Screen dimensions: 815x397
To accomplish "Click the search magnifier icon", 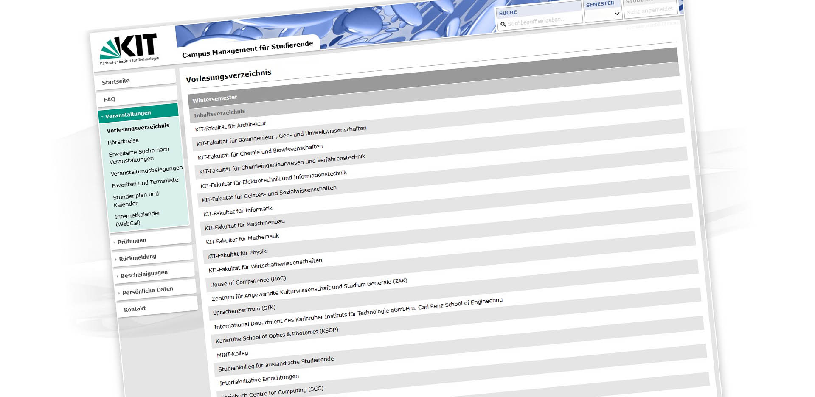I will point(503,25).
